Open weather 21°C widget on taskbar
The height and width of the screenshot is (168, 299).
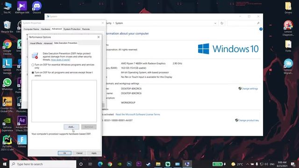point(237,164)
